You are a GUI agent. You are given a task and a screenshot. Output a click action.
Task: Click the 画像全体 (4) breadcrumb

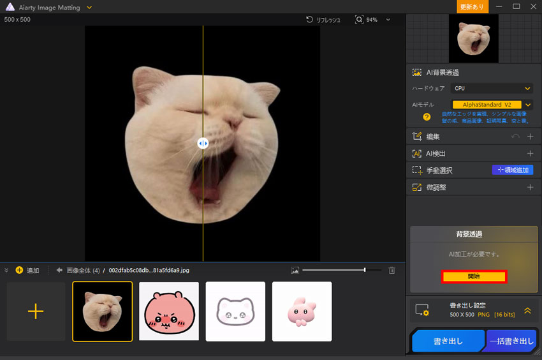[83, 271]
